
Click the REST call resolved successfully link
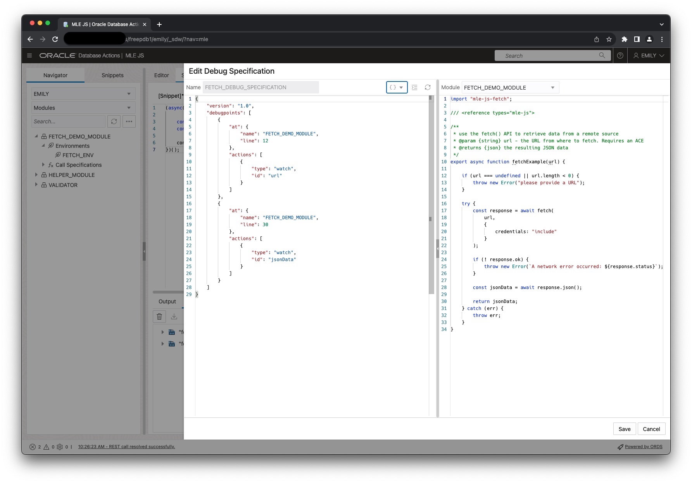tap(127, 447)
